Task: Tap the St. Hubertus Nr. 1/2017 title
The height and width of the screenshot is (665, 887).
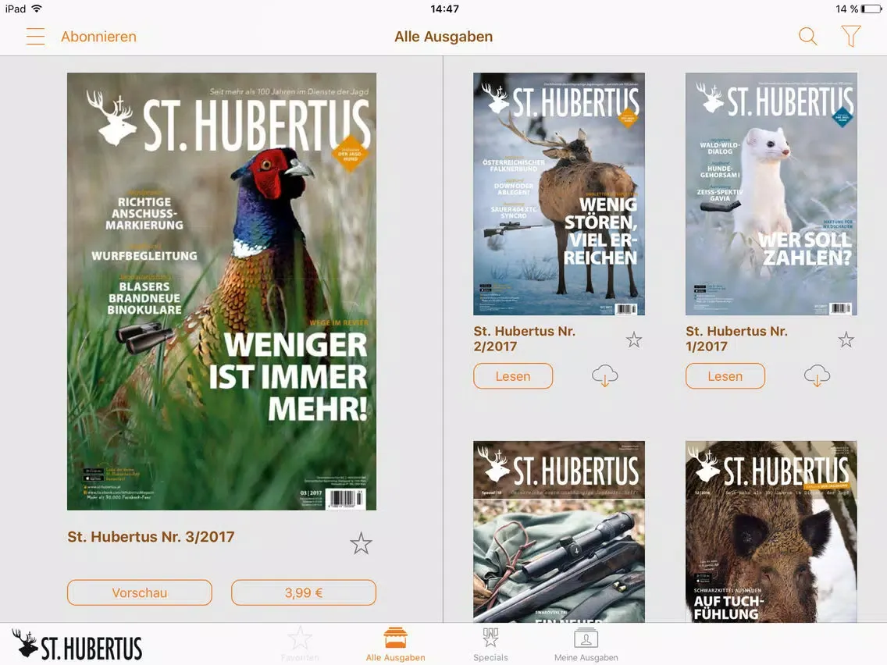Action: 736,339
